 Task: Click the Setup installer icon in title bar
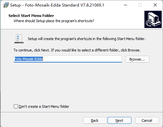(x=6, y=5)
